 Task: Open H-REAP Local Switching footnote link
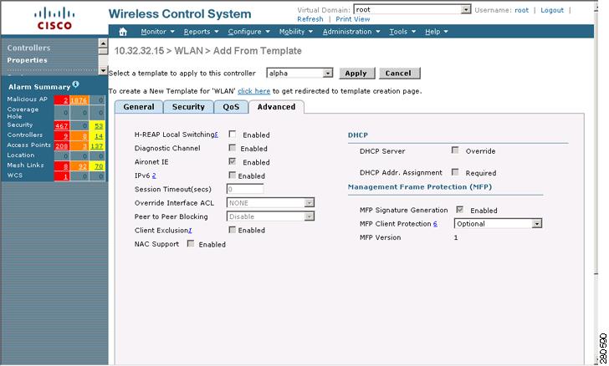point(217,135)
